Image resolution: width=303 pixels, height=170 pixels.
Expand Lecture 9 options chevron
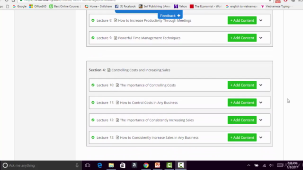point(261,38)
